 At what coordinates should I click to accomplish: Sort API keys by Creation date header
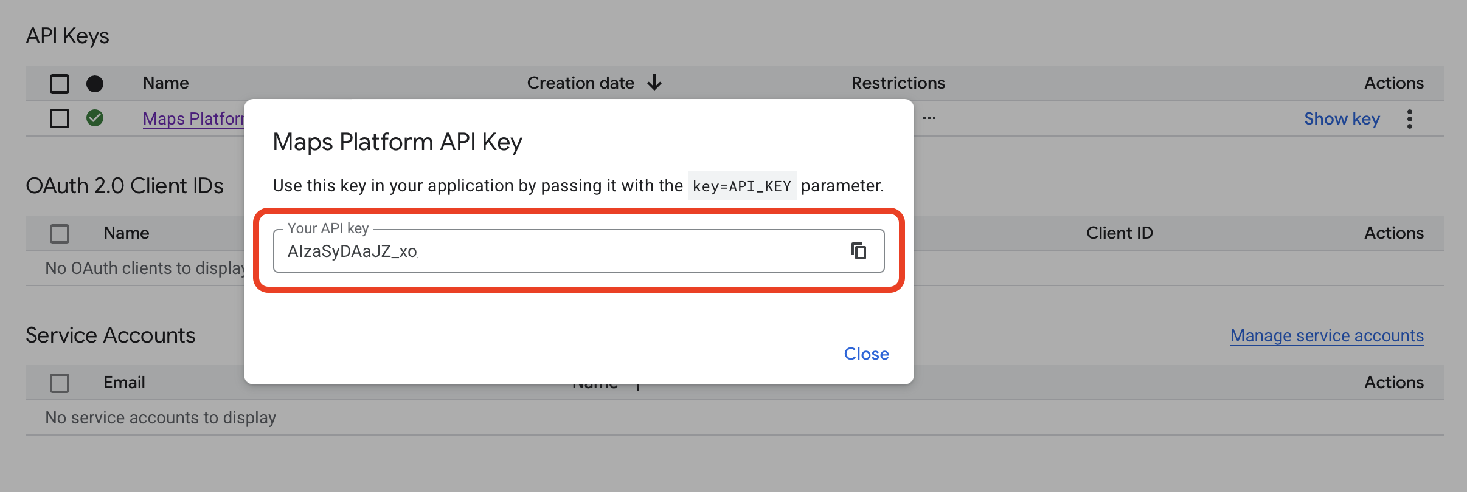(x=580, y=83)
